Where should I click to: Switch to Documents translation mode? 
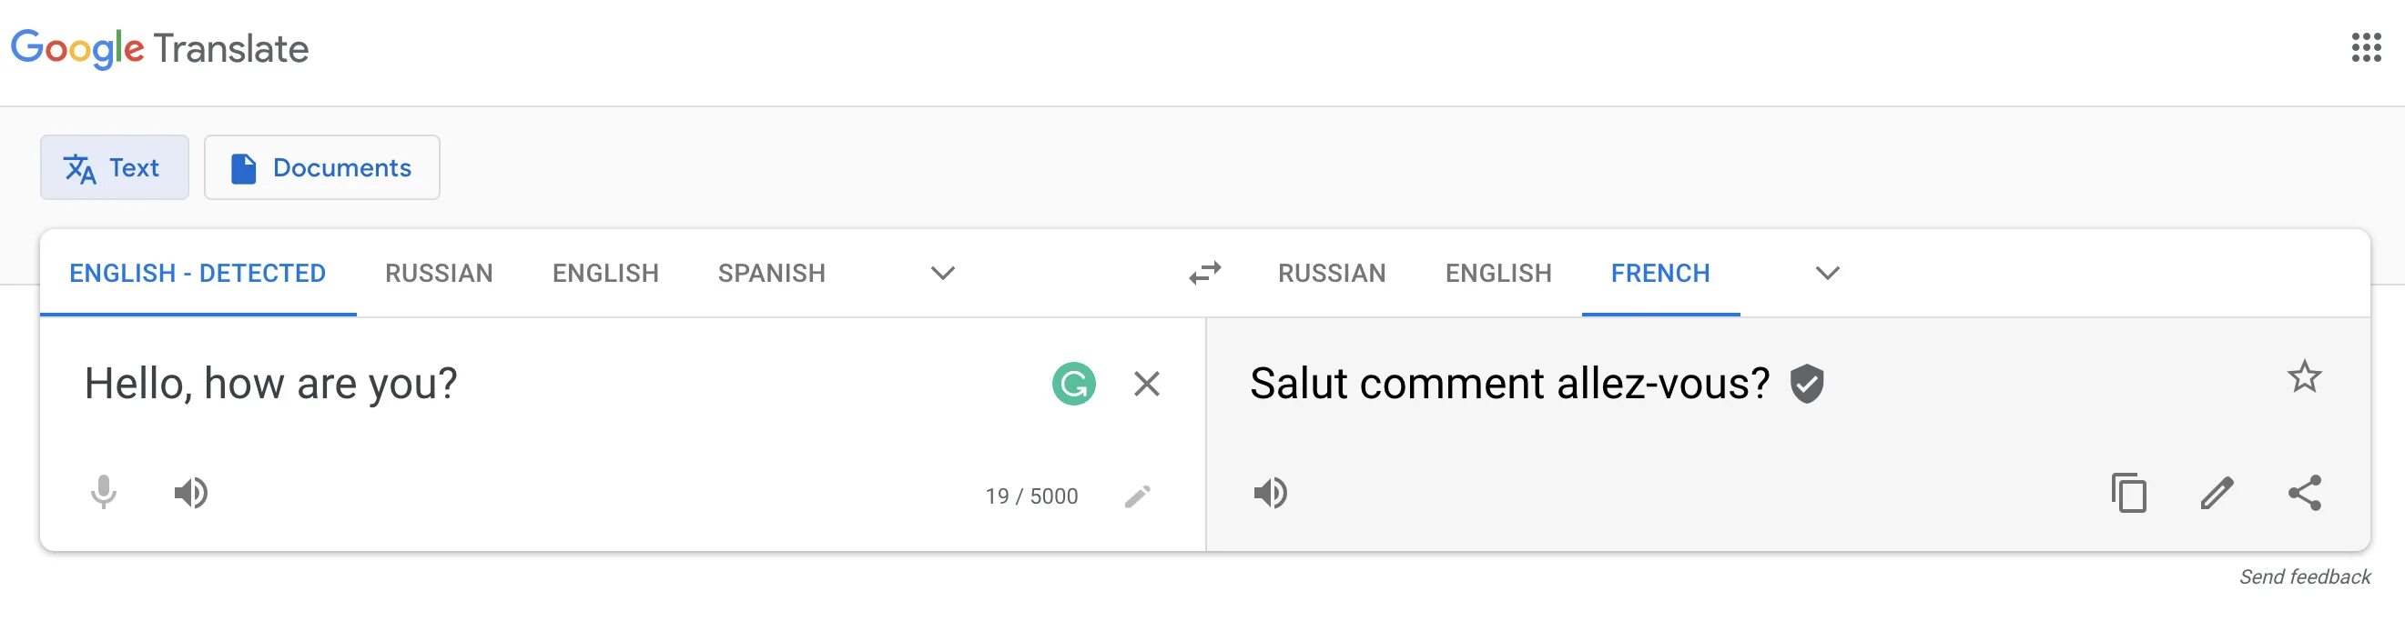[322, 168]
